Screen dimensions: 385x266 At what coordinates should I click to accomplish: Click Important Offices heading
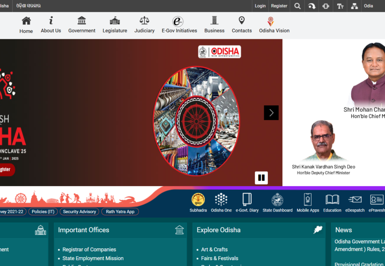[x=84, y=230]
